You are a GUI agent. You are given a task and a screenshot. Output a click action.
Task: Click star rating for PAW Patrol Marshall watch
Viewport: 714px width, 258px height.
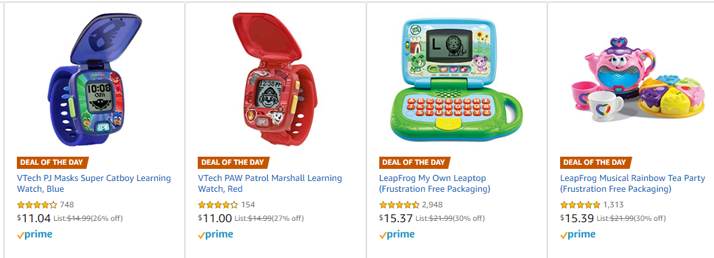[x=218, y=205]
